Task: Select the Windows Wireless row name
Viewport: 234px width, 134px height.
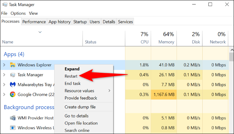Action: click(x=36, y=128)
